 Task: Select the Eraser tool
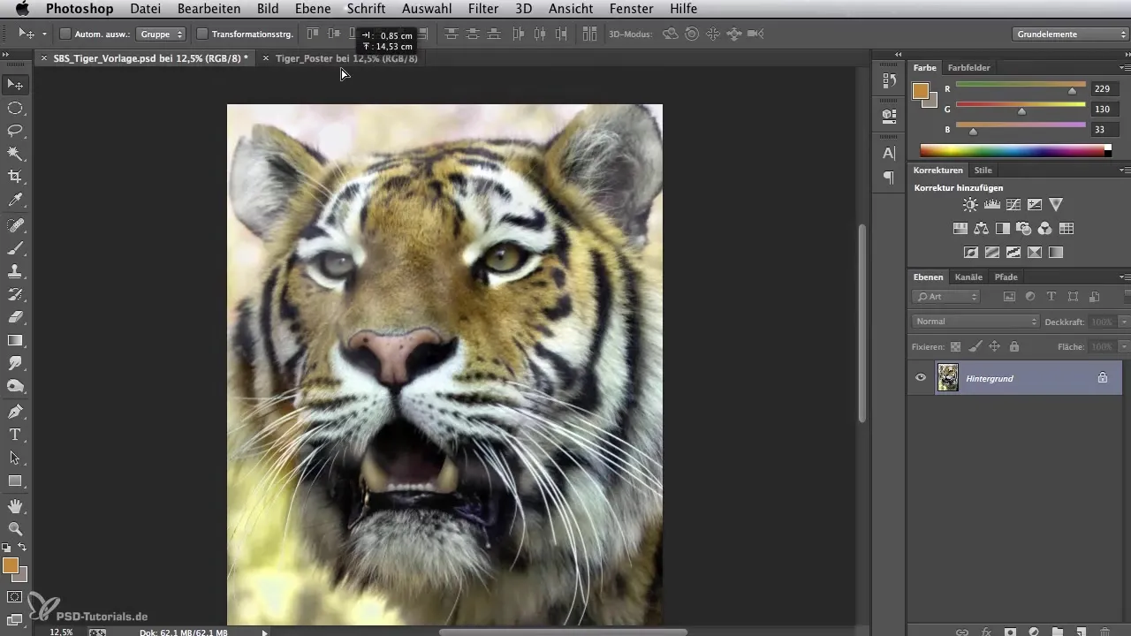pyautogui.click(x=15, y=317)
